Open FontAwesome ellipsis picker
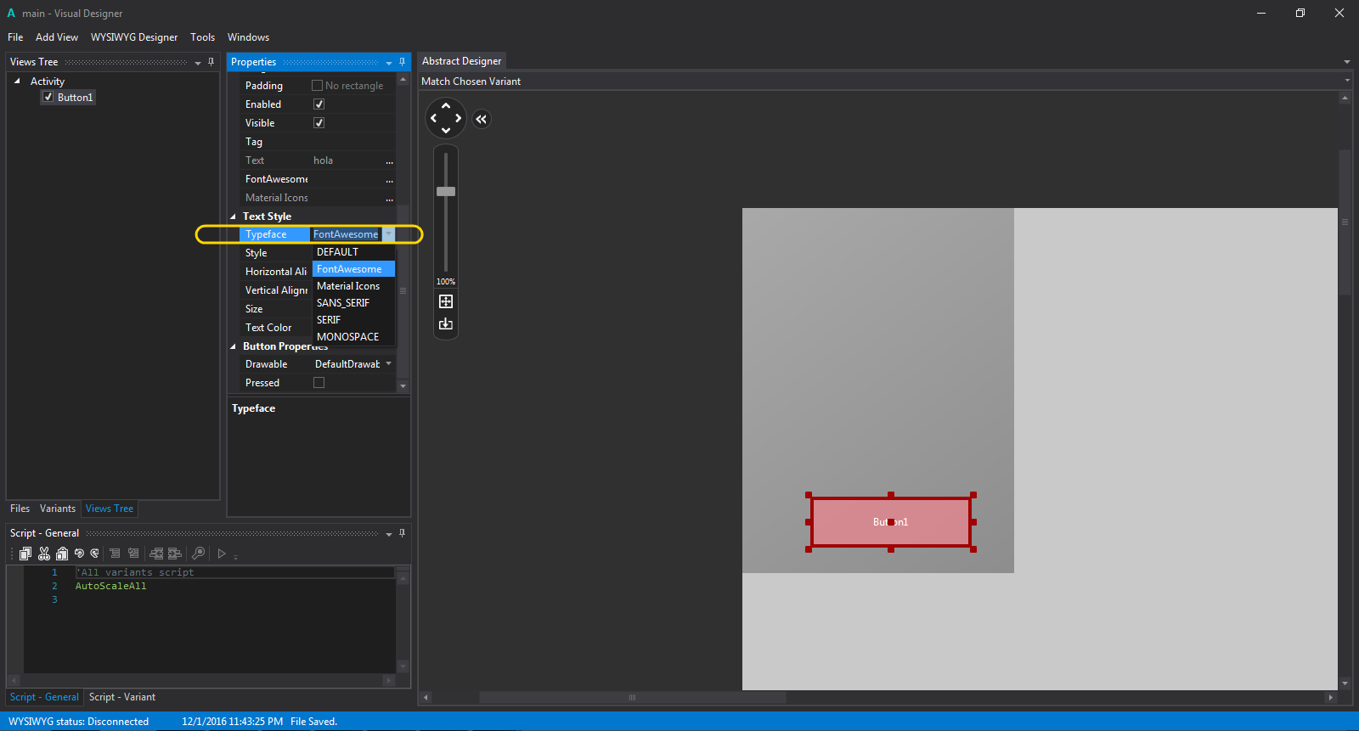This screenshot has width=1359, height=731. pyautogui.click(x=389, y=179)
